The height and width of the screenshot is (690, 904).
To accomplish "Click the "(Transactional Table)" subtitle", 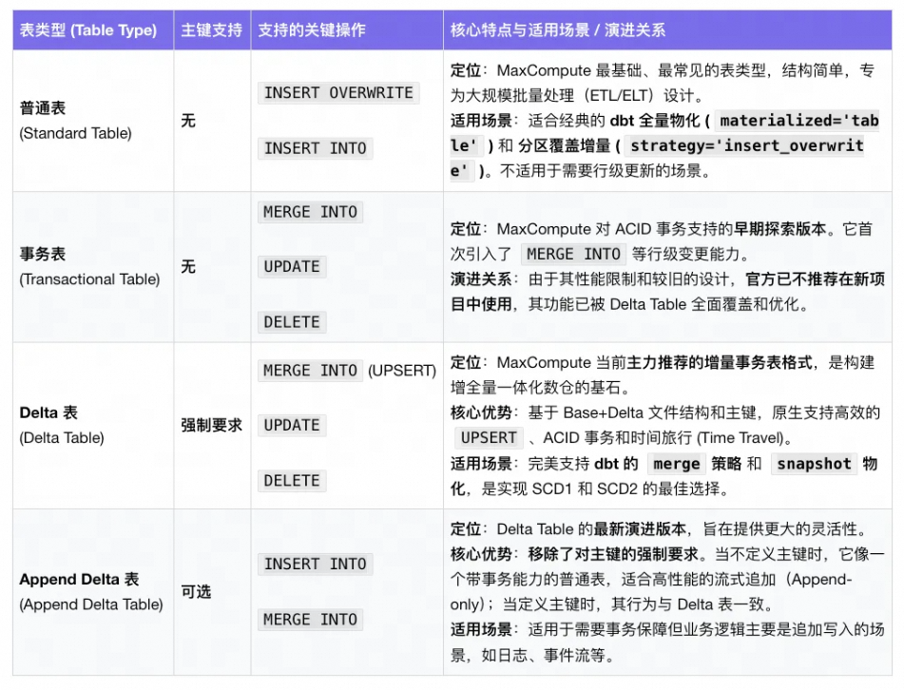I will click(89, 279).
